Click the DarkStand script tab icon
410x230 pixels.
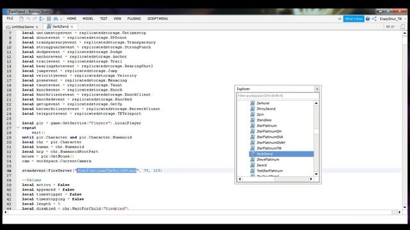49,26
